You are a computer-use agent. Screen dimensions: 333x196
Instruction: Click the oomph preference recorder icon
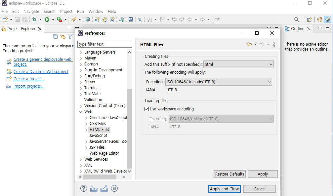click(x=114, y=188)
